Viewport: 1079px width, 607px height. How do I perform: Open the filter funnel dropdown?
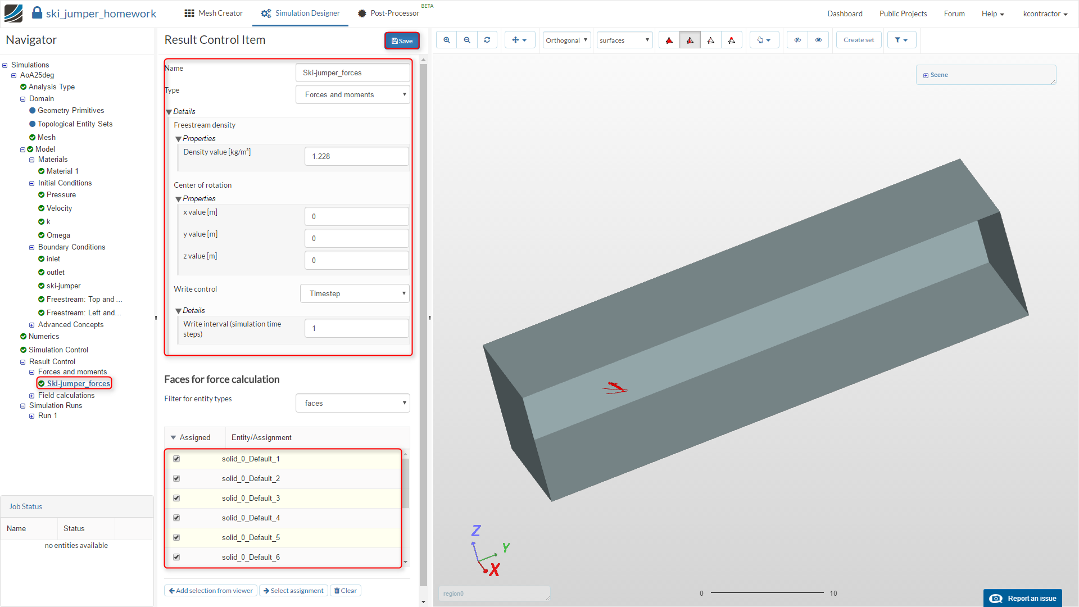[901, 40]
